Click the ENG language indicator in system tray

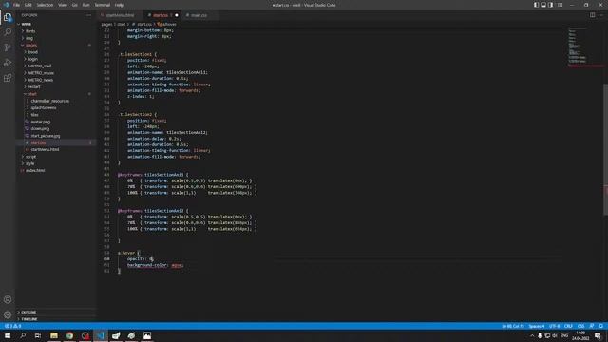coord(564,335)
